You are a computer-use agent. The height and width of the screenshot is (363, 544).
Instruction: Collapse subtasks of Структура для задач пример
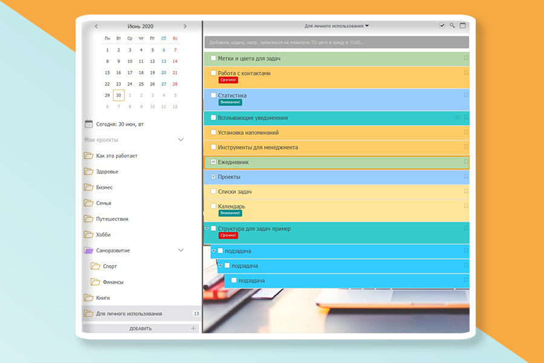pyautogui.click(x=207, y=229)
